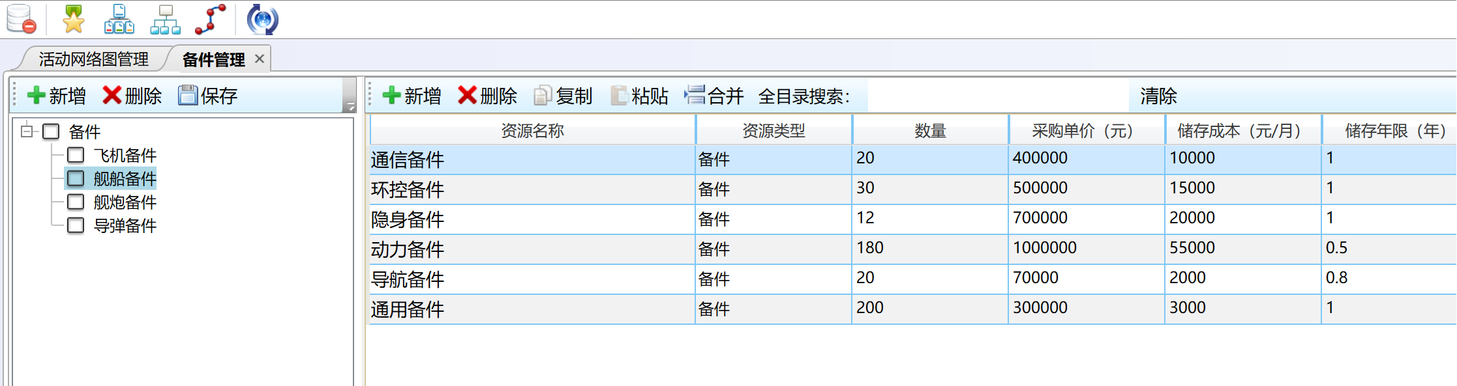Viewport: 1457px width, 386px height.
Task: Save changes with the 保存 disk button
Action: coord(208,96)
